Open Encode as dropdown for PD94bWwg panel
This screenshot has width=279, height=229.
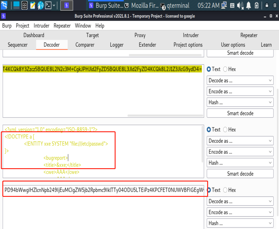click(x=240, y=212)
